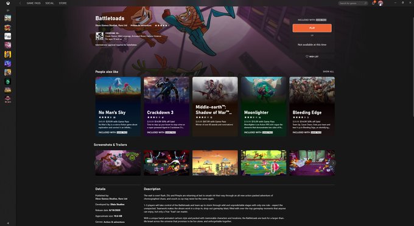Click the Dlala Studios developer name

point(118,204)
